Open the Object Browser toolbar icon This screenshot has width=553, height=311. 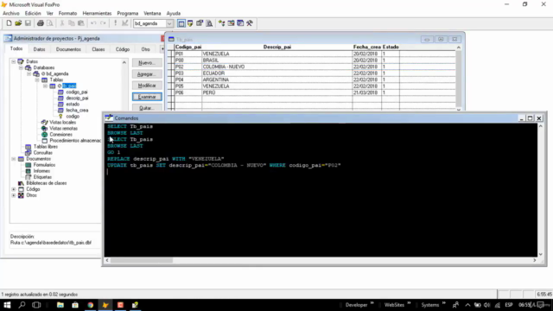pyautogui.click(x=231, y=23)
